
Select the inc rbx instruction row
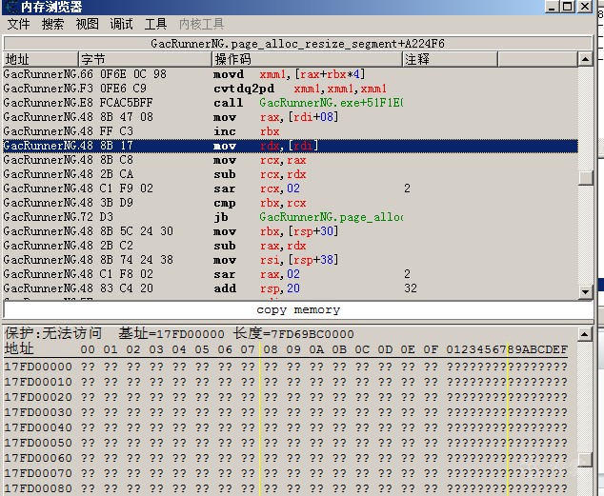pos(291,131)
